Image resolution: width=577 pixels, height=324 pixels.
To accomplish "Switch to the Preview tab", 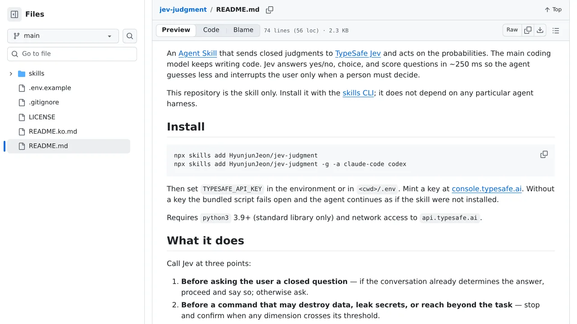I will pos(176,30).
